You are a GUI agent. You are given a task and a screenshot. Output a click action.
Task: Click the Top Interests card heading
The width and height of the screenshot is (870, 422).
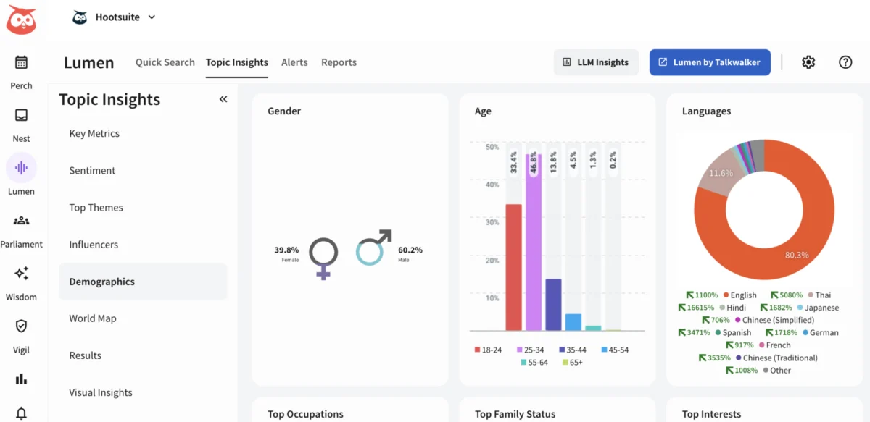(x=711, y=414)
